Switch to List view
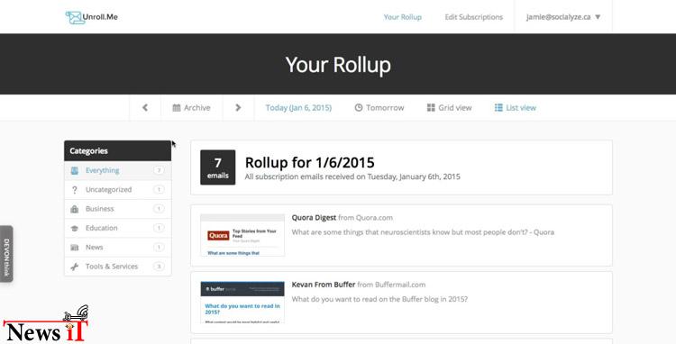Screen dimensions: 676x344 516,108
